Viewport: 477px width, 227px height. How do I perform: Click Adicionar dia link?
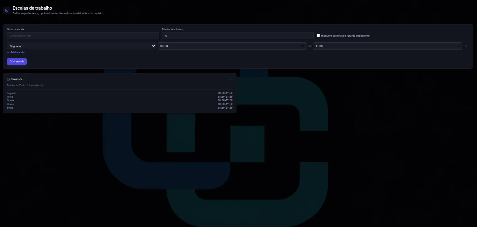tap(16, 52)
